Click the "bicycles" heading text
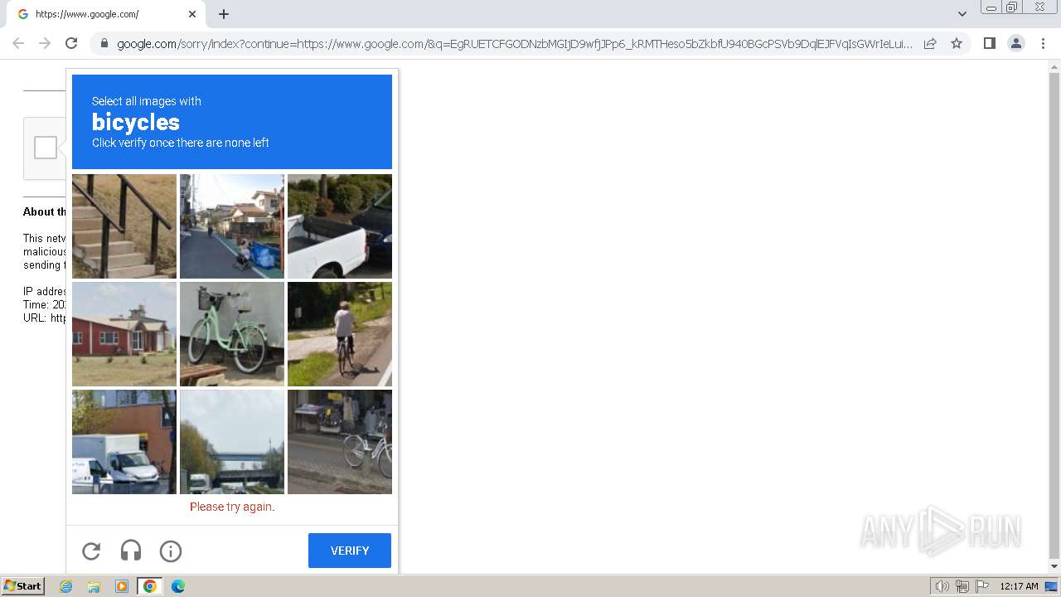 (136, 122)
